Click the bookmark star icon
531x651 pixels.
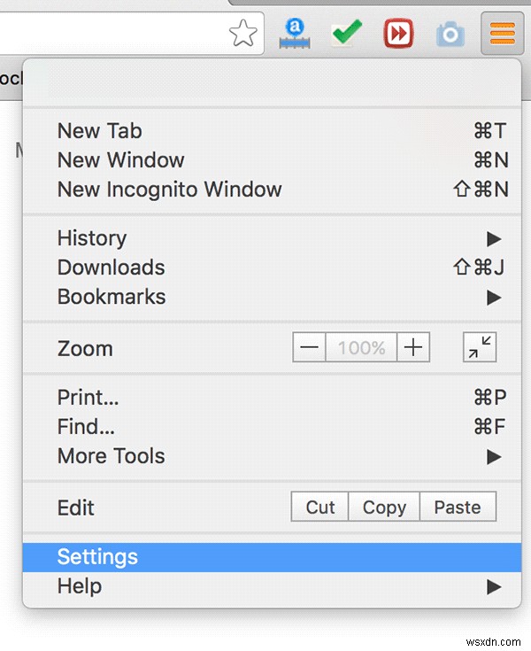coord(243,34)
